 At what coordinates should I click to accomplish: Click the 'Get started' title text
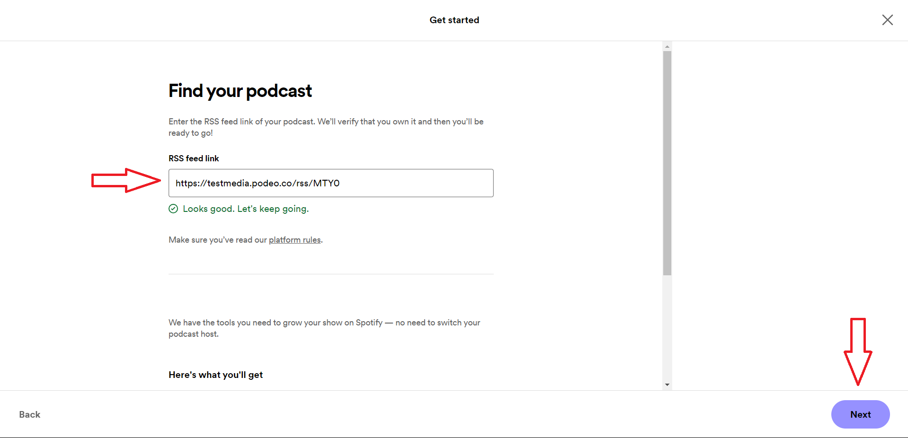(454, 20)
